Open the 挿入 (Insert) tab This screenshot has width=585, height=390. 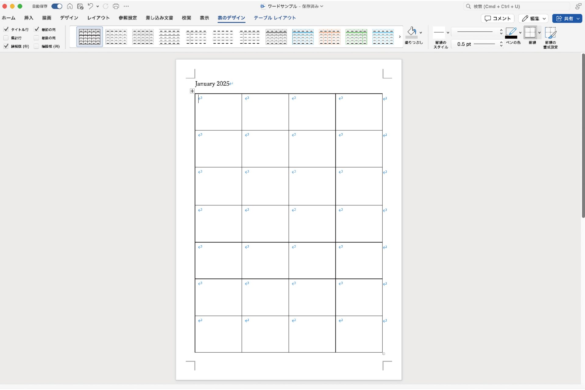(x=29, y=18)
